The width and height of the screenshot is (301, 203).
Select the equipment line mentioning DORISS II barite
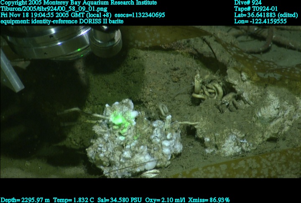(x=62, y=21)
